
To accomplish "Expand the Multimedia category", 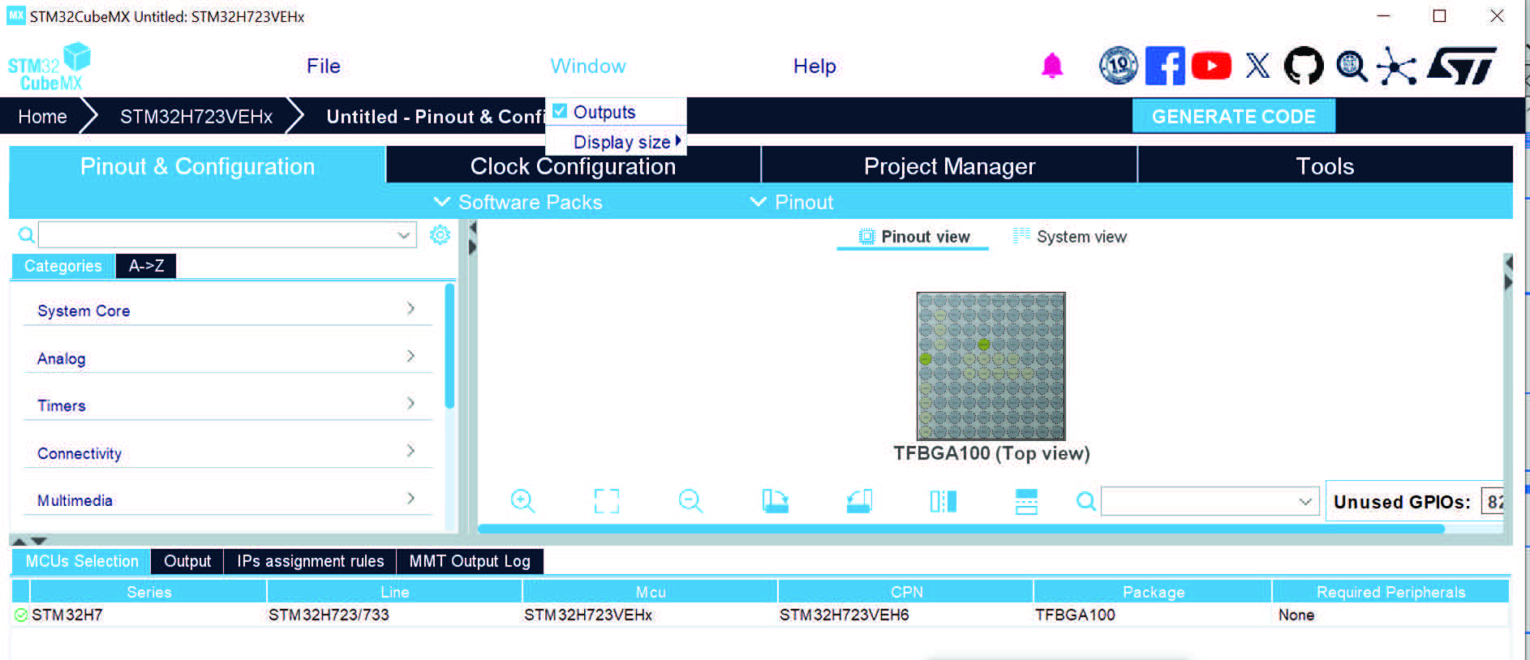I will [227, 500].
